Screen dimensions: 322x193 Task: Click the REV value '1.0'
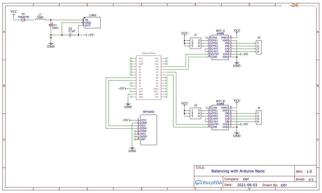pyautogui.click(x=309, y=172)
